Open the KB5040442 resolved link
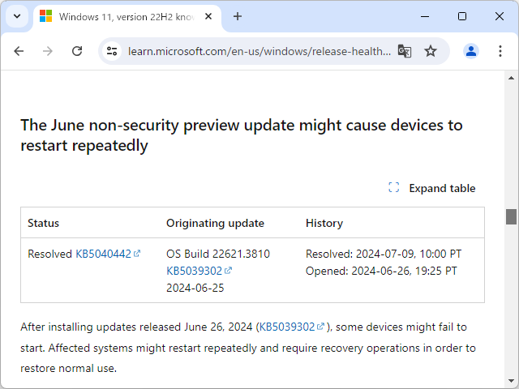This screenshot has height=389, width=519. pos(104,254)
